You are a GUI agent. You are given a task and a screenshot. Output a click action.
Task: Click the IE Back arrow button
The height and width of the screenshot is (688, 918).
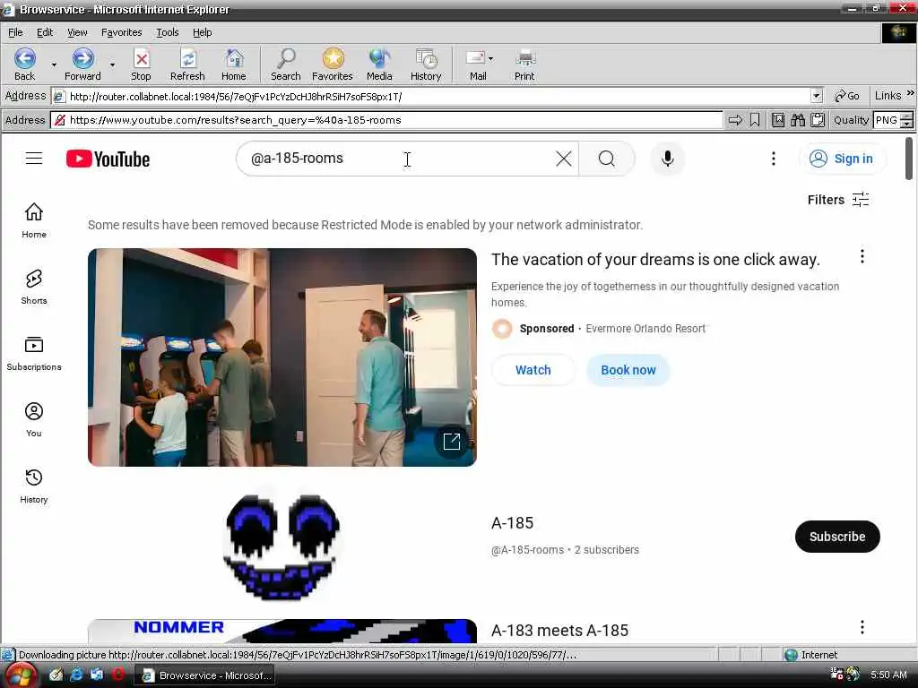click(24, 64)
